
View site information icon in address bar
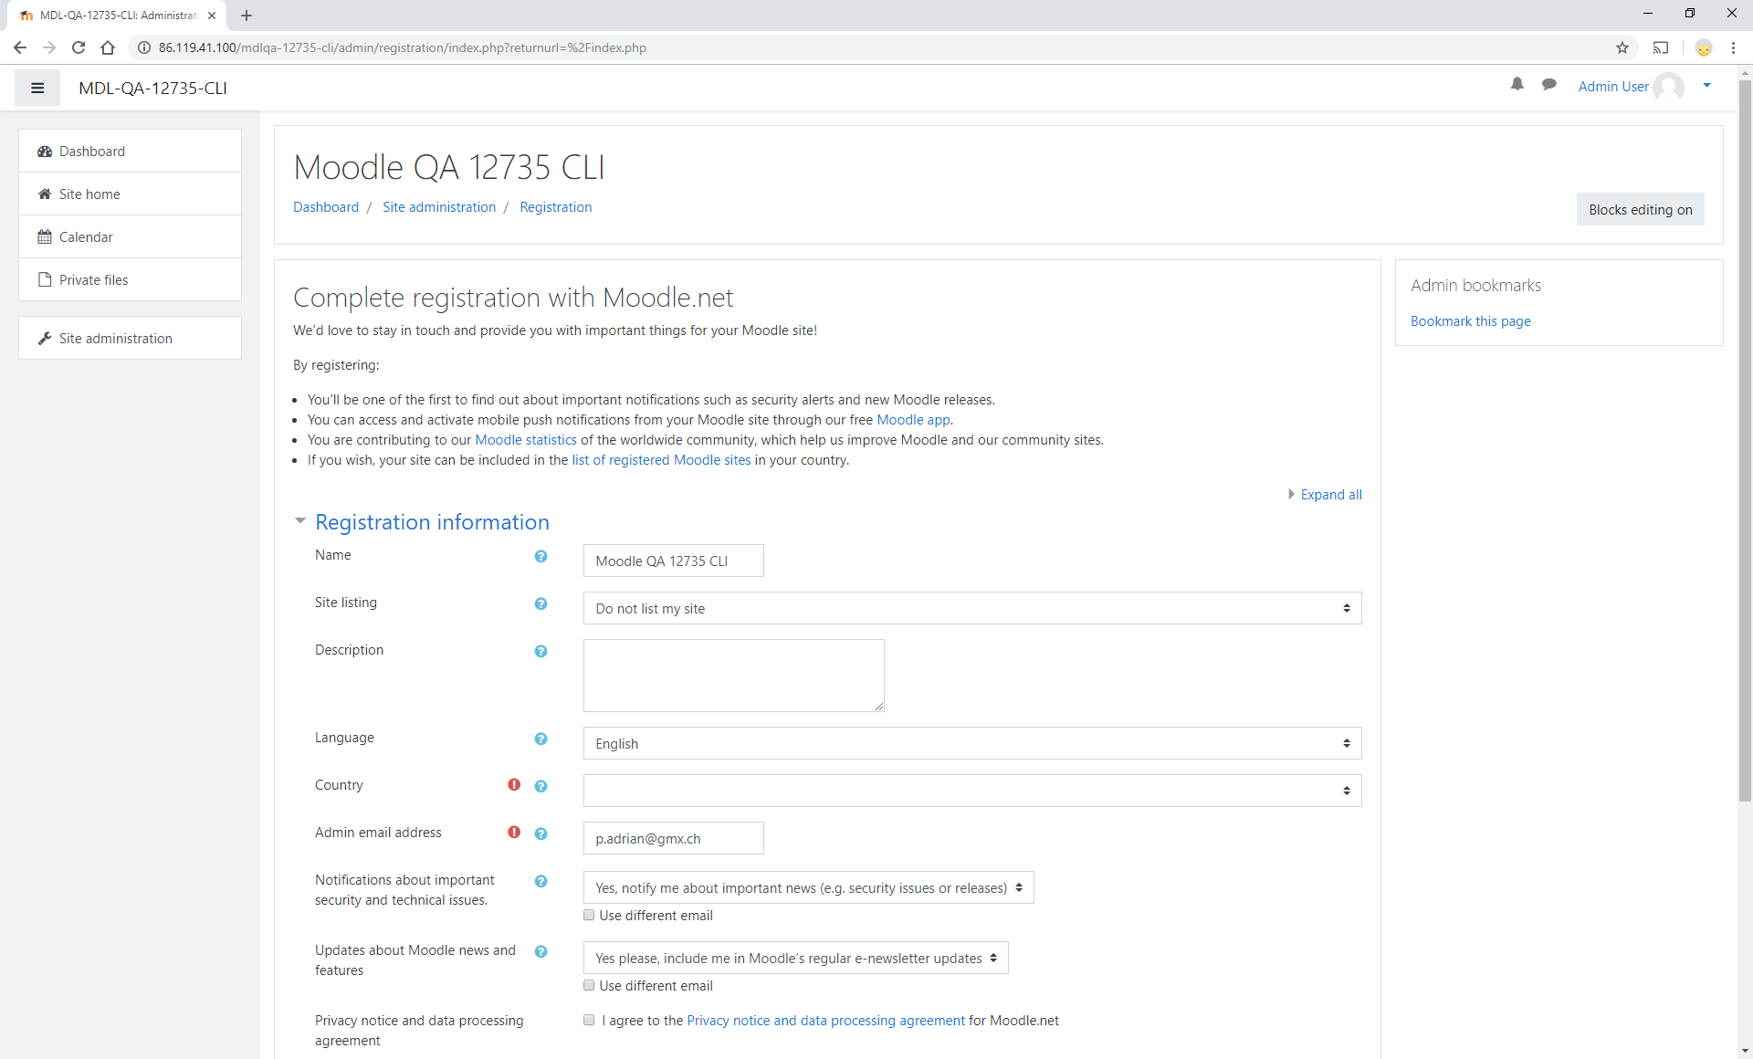tap(144, 47)
